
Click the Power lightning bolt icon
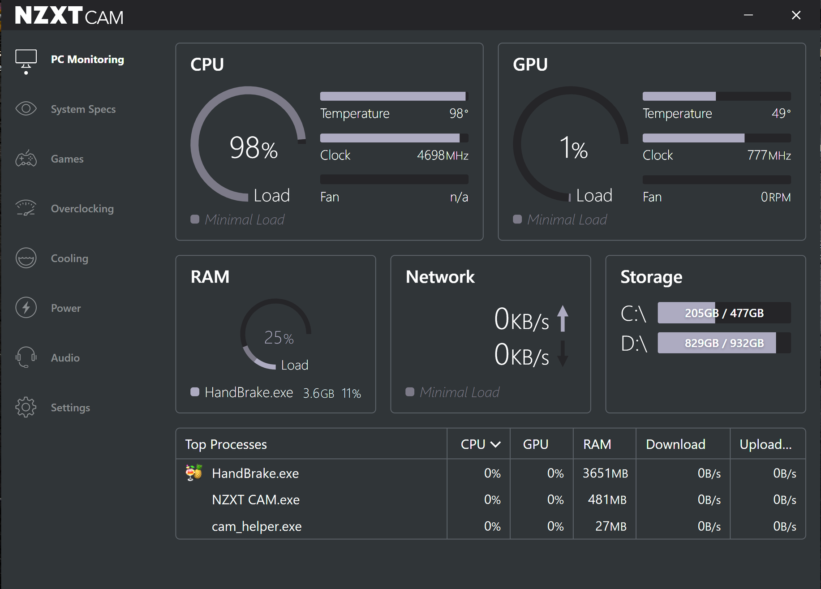[x=26, y=308]
